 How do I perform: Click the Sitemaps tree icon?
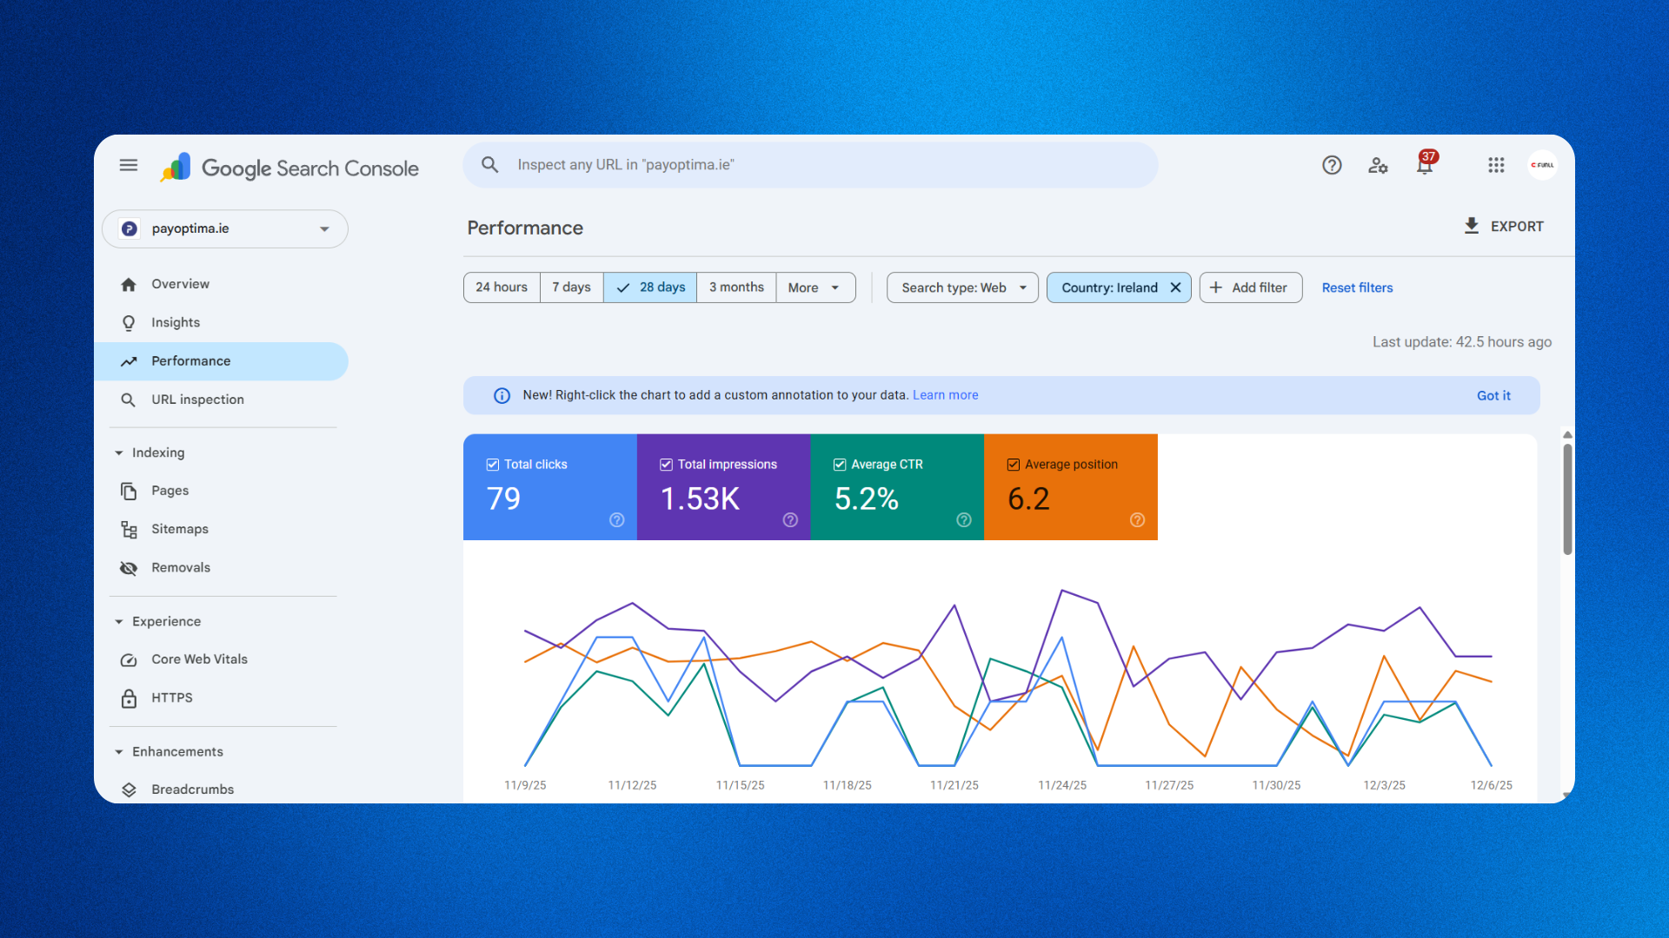[129, 530]
